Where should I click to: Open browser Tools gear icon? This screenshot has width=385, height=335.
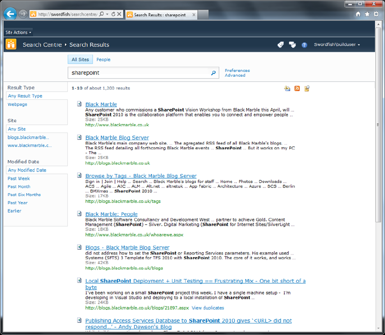pos(376,14)
